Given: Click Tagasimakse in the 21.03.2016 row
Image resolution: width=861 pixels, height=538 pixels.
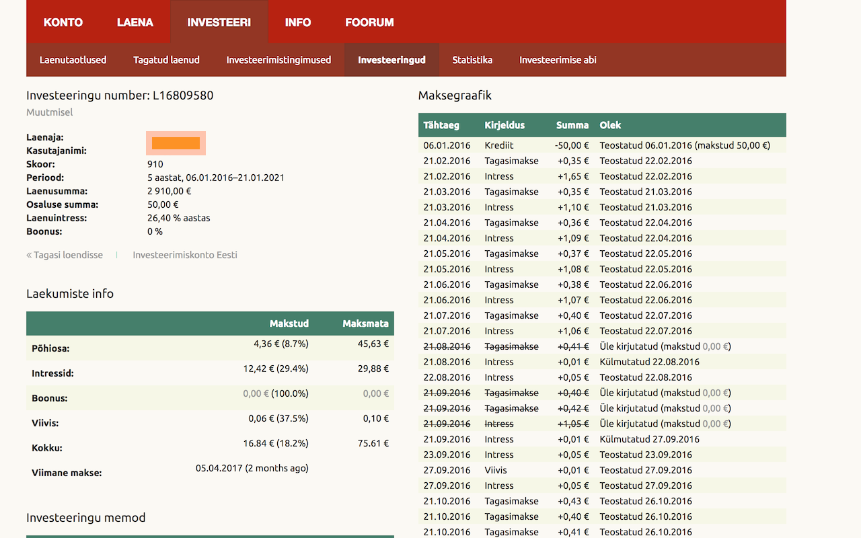Looking at the screenshot, I should (511, 192).
